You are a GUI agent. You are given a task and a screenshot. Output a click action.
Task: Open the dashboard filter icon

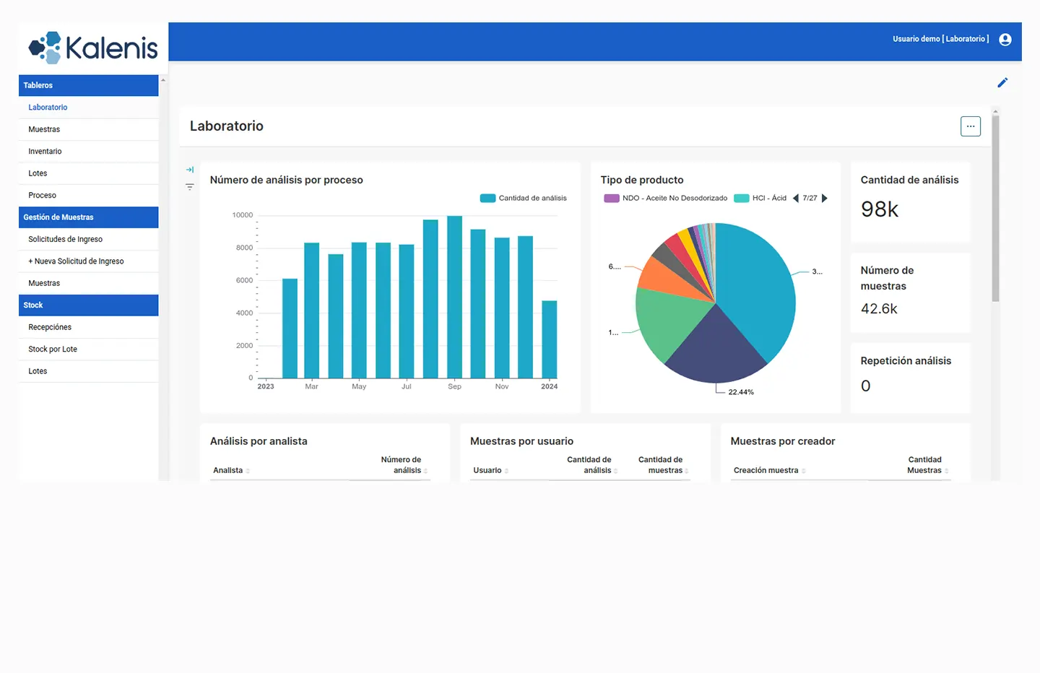pos(190,187)
